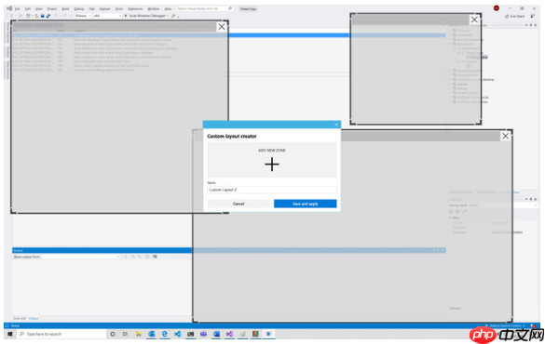Open the Edit menu

point(28,8)
